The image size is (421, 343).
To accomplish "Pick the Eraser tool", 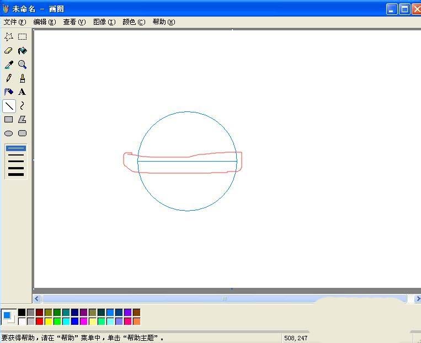I will click(9, 50).
